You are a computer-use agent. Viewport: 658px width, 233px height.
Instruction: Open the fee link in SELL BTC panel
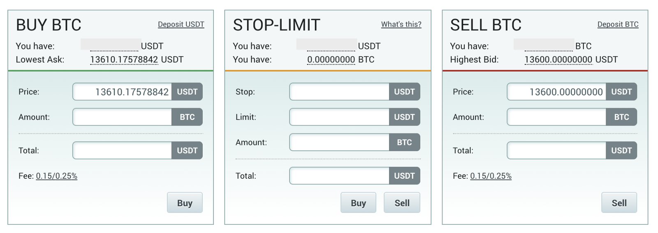[x=491, y=176]
